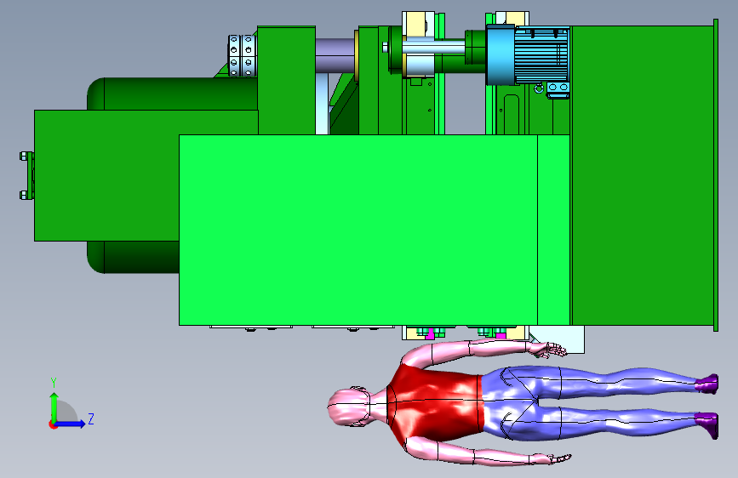Select the bolted flange on the far left
This screenshot has height=478, width=738.
[x=27, y=175]
